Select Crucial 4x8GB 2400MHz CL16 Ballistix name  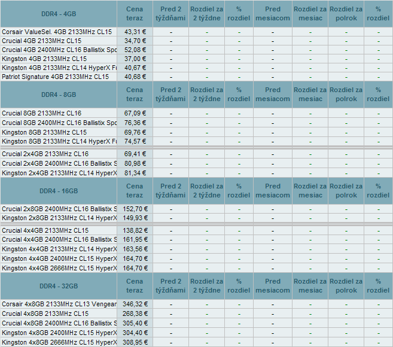click(x=59, y=323)
